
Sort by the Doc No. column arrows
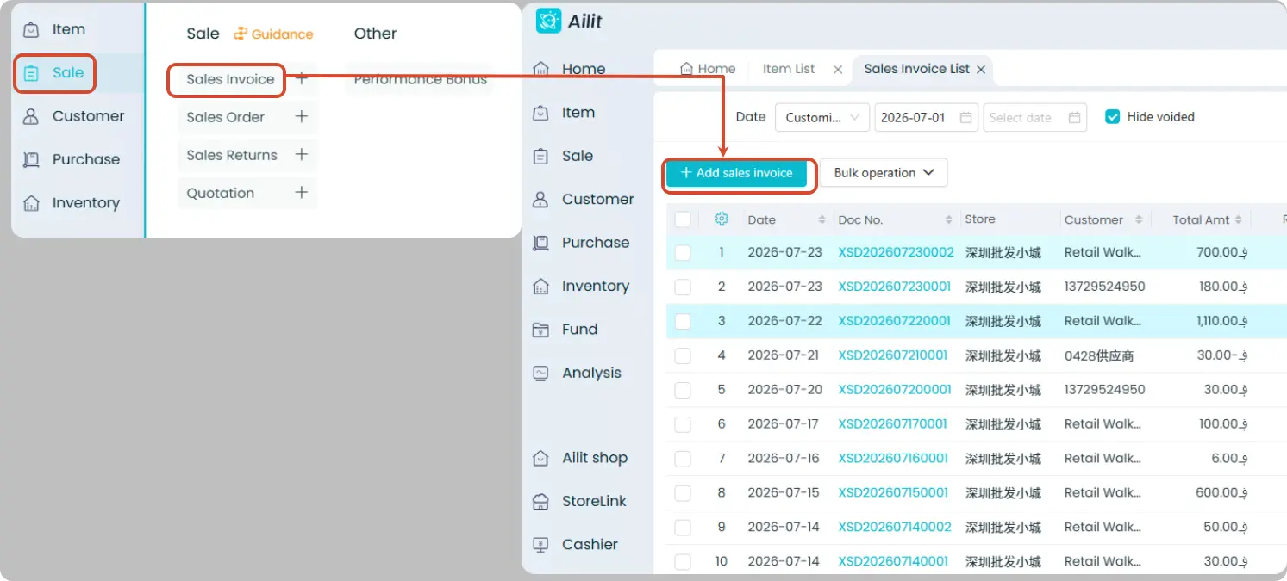pyautogui.click(x=948, y=219)
